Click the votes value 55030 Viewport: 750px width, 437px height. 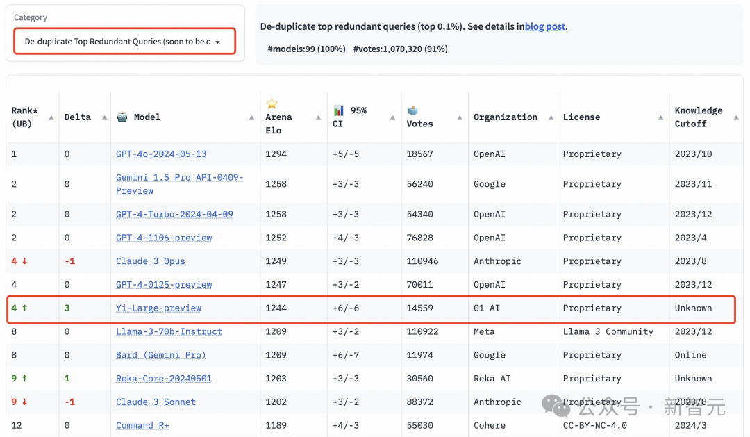point(419,425)
